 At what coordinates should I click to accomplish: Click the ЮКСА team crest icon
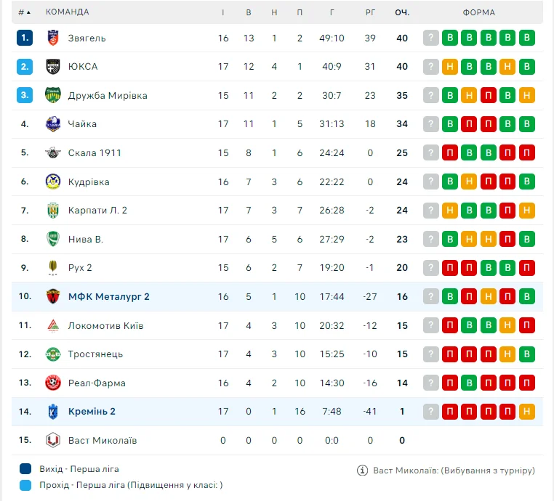pyautogui.click(x=52, y=67)
